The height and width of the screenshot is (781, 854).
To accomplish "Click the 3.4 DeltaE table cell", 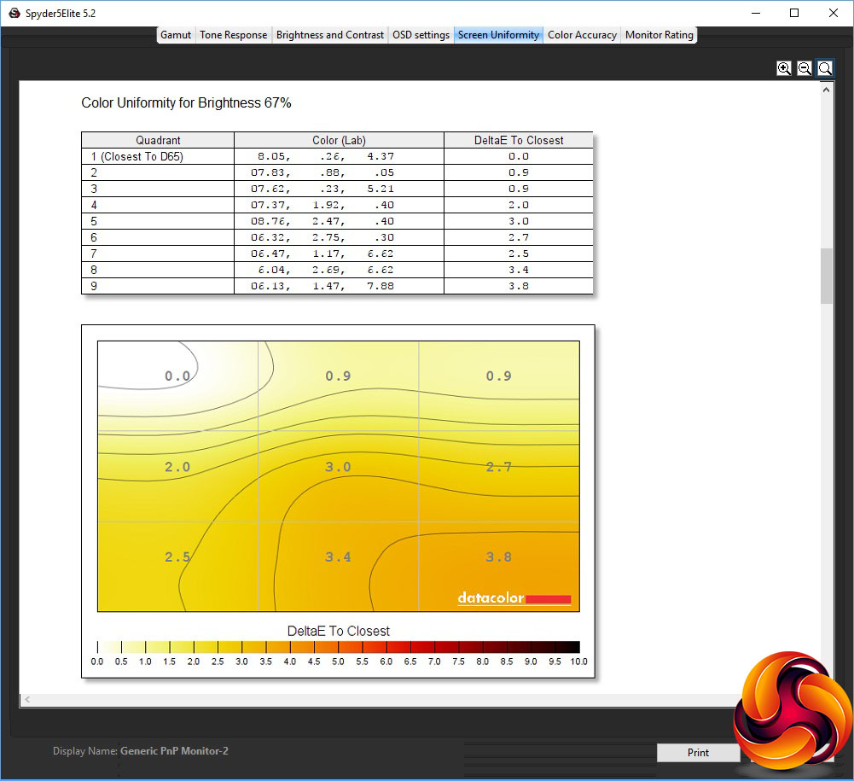I will [x=519, y=270].
